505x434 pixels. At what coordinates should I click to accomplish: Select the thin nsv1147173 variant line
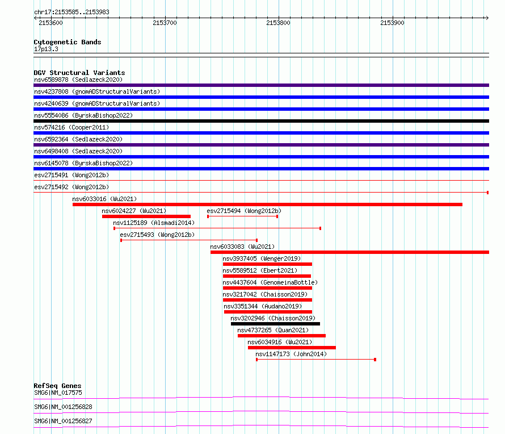316,360
